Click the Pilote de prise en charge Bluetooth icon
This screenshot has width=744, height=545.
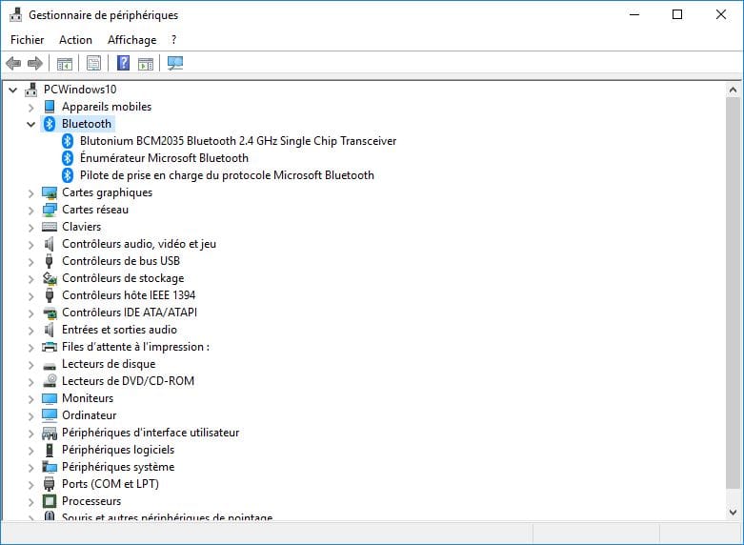(x=68, y=175)
